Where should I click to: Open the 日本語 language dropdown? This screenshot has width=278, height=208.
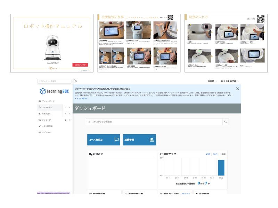pyautogui.click(x=212, y=81)
